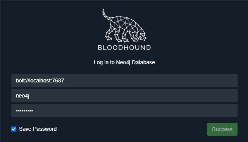The image size is (248, 142).
Task: Click the hound's raised tail in logo
Action: click(x=106, y=15)
